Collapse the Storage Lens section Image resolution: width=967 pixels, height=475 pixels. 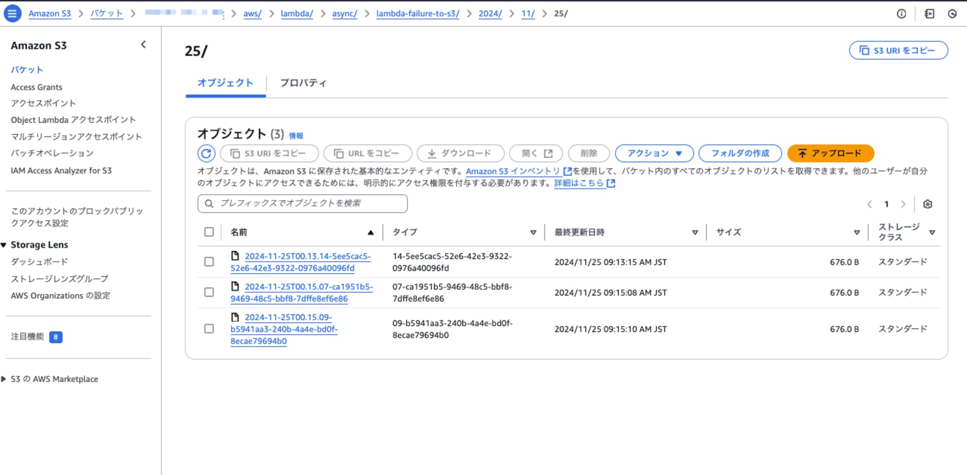pos(4,245)
